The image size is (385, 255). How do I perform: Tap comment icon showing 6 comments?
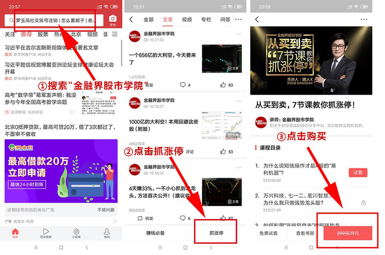[x=183, y=218]
